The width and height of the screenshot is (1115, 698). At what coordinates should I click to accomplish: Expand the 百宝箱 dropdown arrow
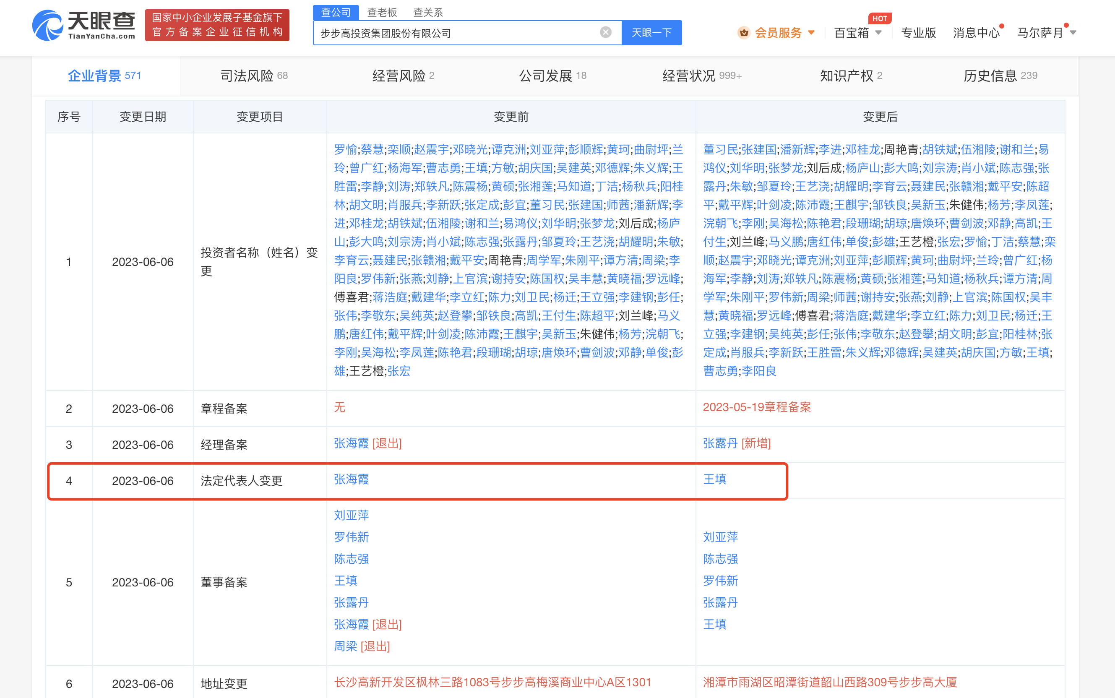tap(878, 33)
